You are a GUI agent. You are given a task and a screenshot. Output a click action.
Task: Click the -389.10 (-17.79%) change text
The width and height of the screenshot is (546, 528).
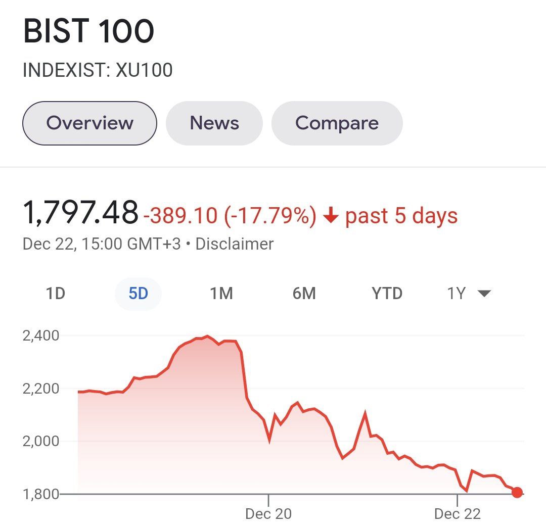230,216
